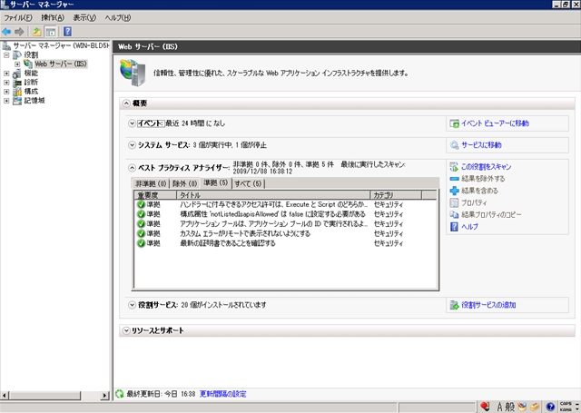Click the system tray help question icon
The width and height of the screenshot is (581, 413).
[551, 407]
